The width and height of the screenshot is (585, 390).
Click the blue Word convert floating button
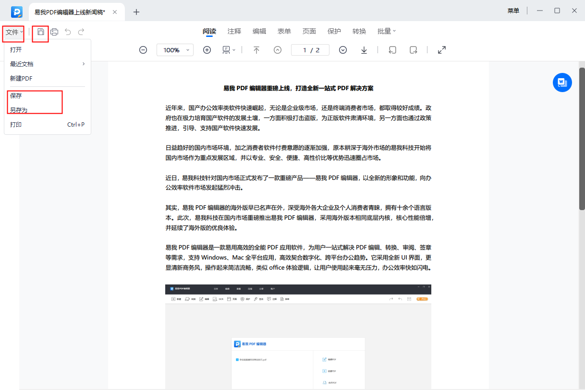562,83
